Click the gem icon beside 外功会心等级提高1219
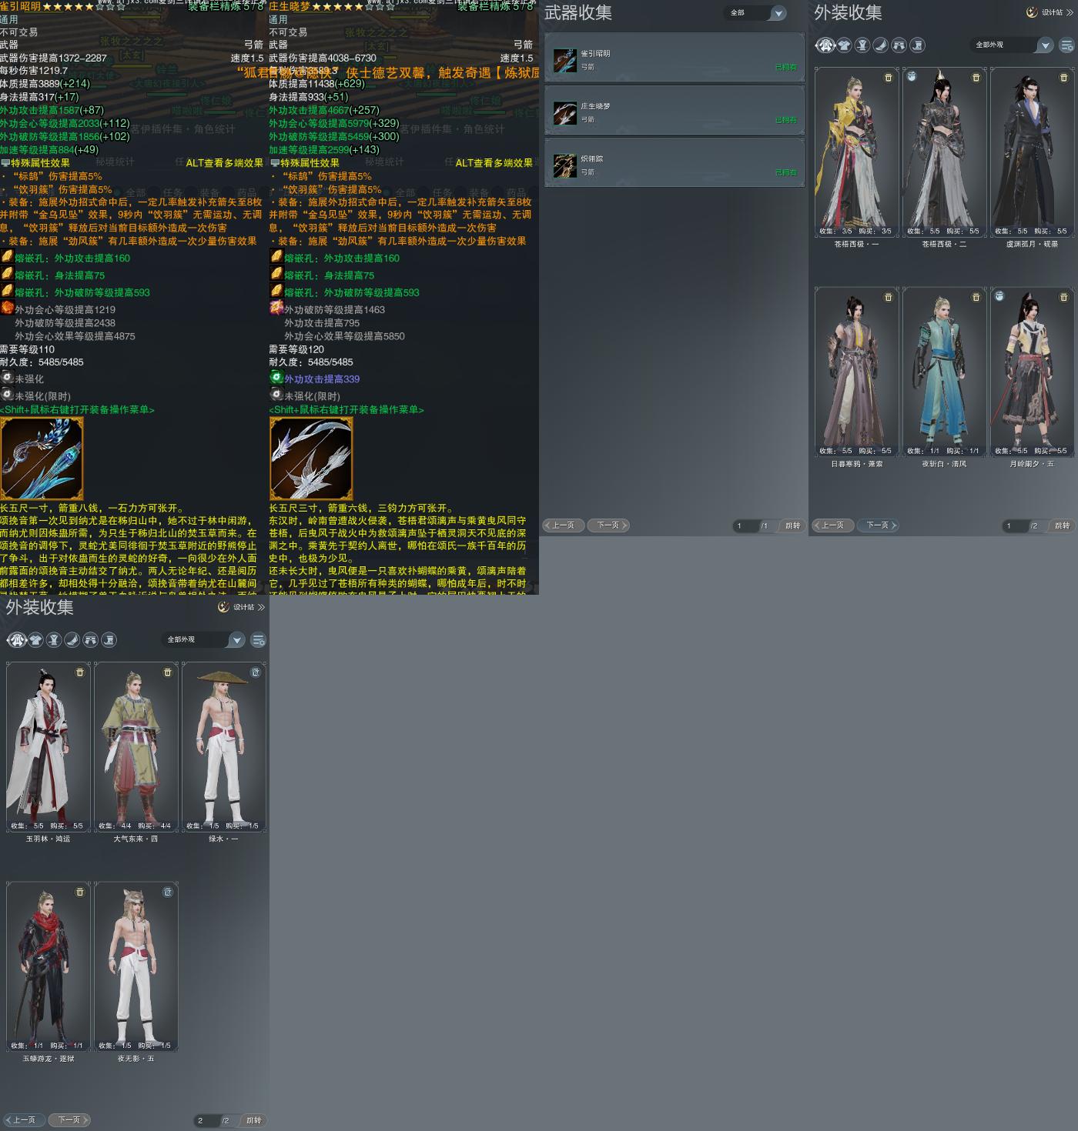Screen dimensions: 1078x1131 pos(7,308)
